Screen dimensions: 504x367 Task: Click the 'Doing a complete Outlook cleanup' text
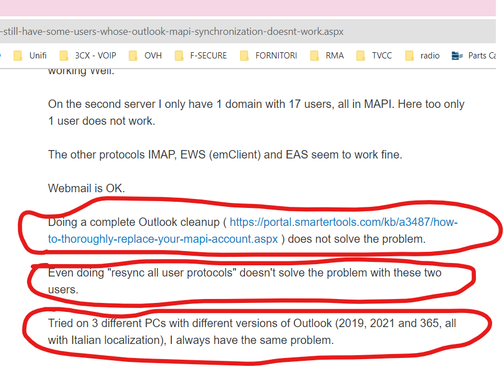pos(135,223)
